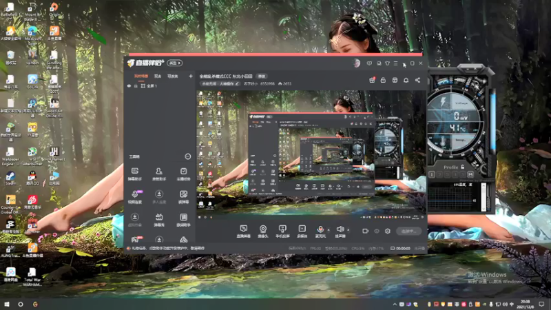
Task: Toggle the padlock icon in the stream header
Action: pyautogui.click(x=383, y=80)
